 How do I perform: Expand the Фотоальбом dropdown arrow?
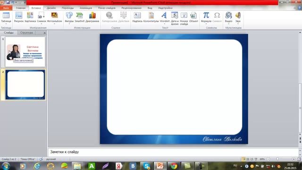click(x=55, y=24)
